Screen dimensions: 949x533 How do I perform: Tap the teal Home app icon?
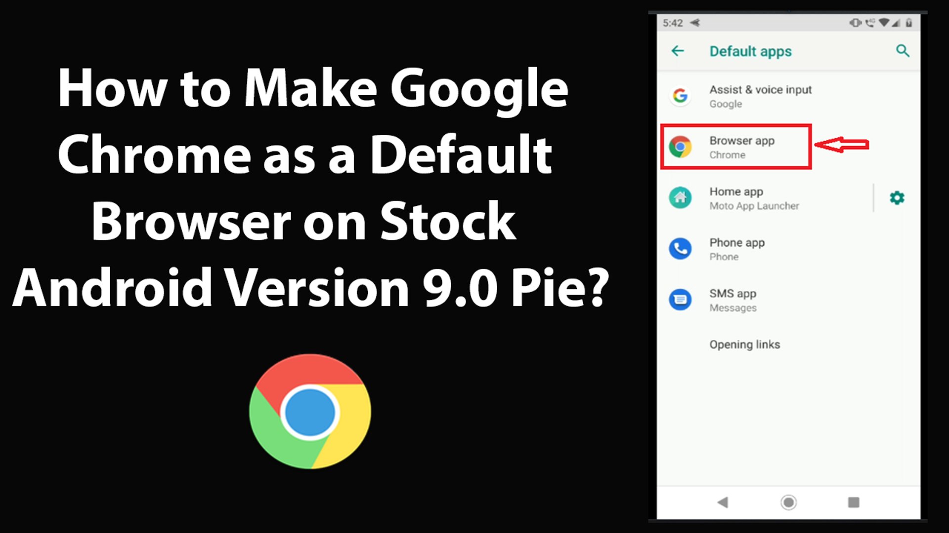point(680,198)
